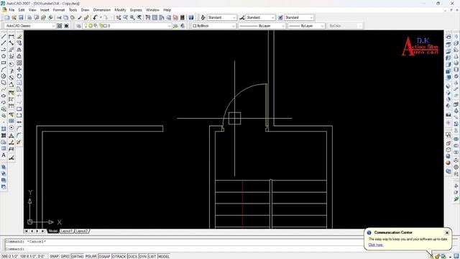Open the layer list dropdown showing 0
Image resolution: width=460 pixels, height=259 pixels.
pos(127,26)
